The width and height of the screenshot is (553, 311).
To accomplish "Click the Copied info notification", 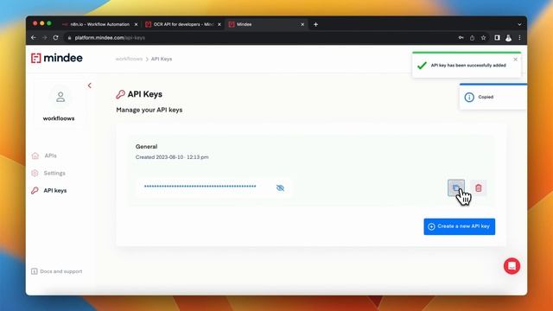I will coord(493,97).
